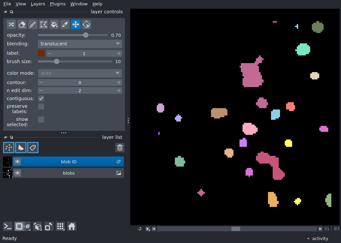Open the Layers menu
This screenshot has width=341, height=243.
(x=38, y=4)
